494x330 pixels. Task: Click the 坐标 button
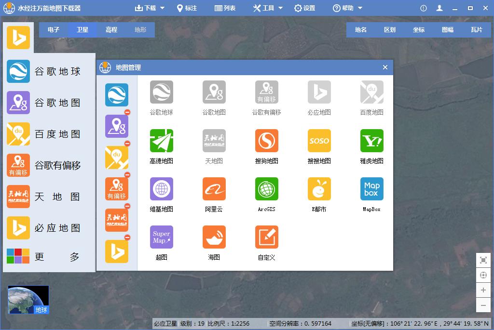pos(419,29)
